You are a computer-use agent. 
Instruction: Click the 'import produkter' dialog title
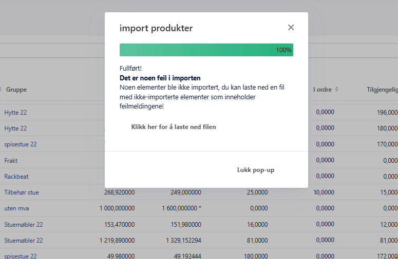click(156, 28)
